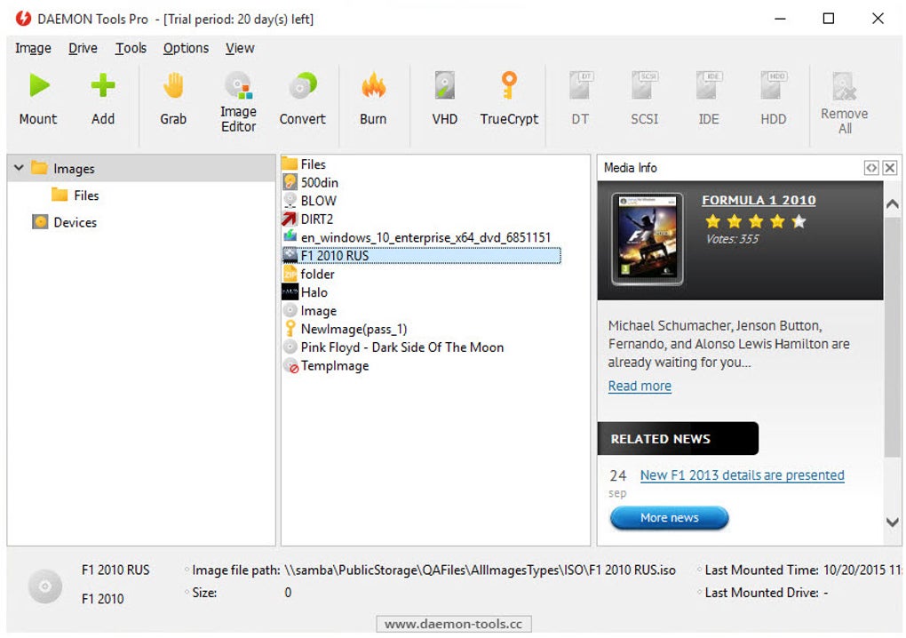Click the Halo image icon

pyautogui.click(x=290, y=291)
